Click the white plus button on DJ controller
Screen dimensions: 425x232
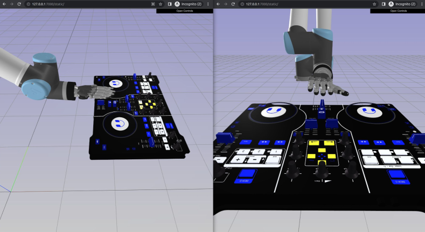point(238,160)
